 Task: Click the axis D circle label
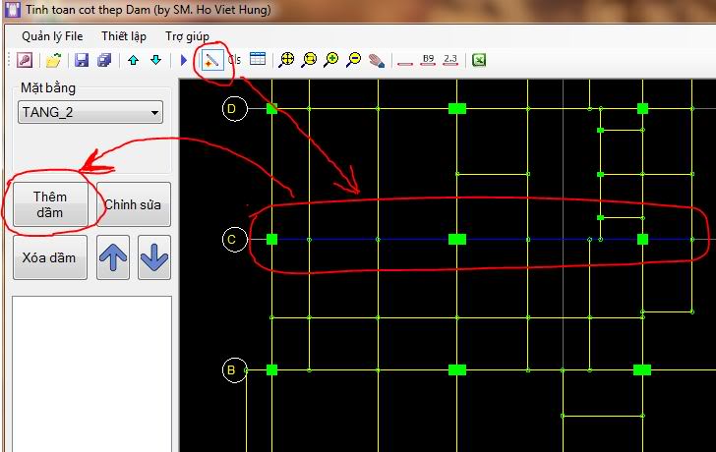click(x=234, y=108)
